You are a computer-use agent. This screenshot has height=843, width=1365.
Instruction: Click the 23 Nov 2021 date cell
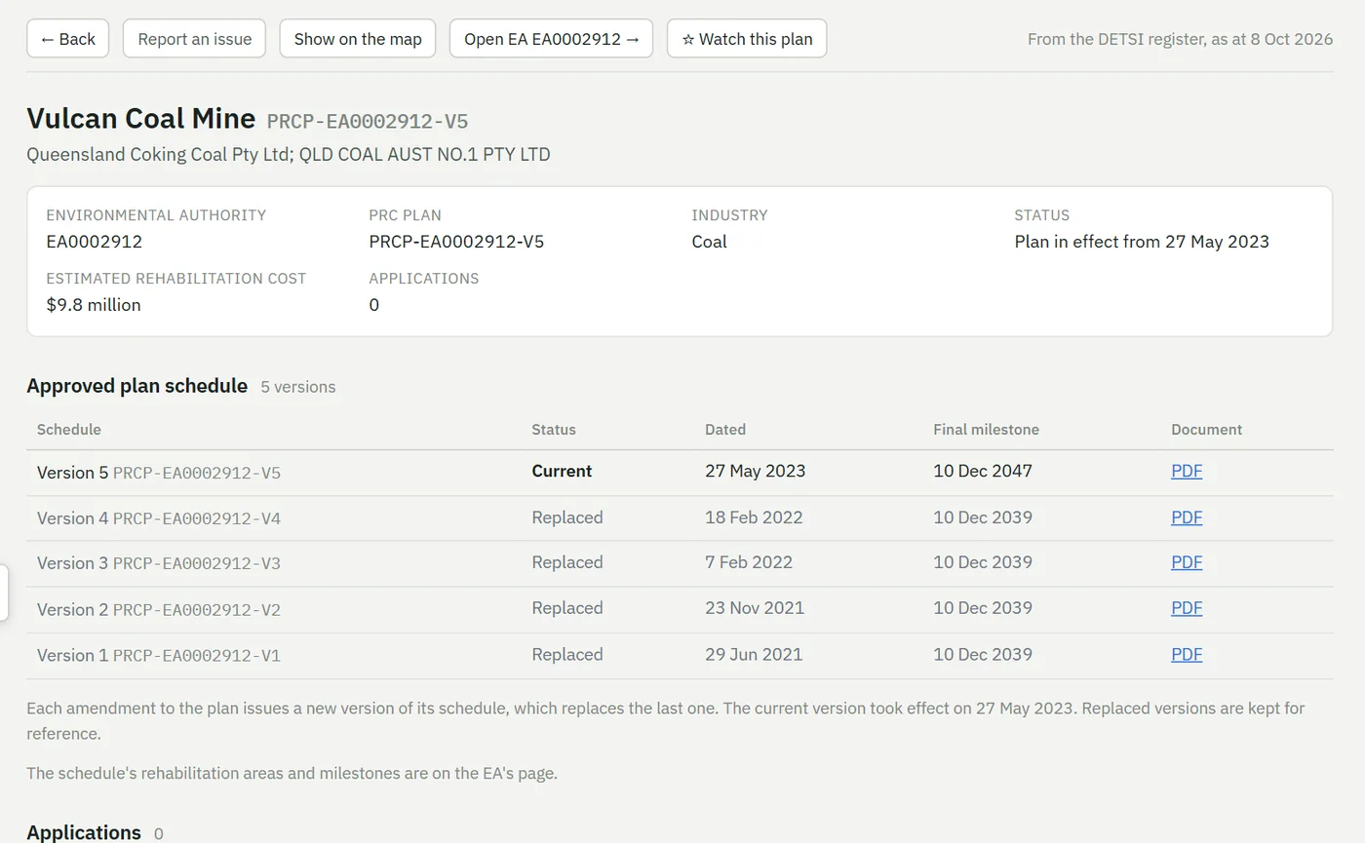coord(755,608)
